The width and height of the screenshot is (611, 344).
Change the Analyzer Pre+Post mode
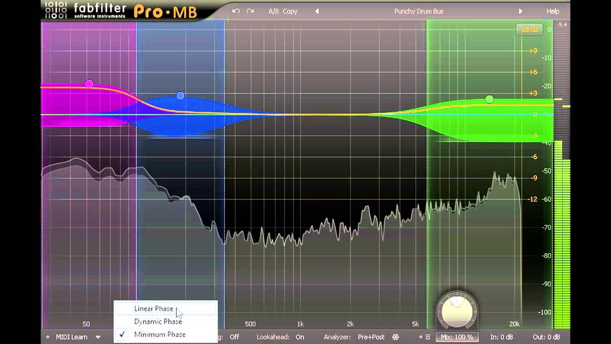(x=371, y=337)
